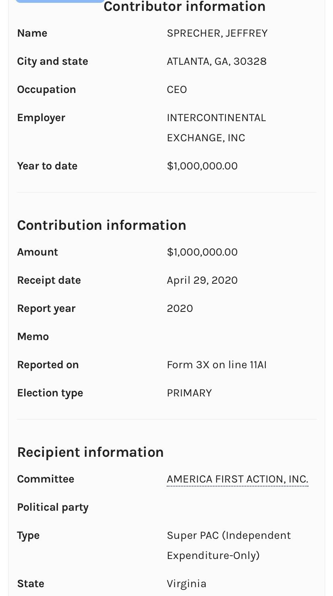Open the AMERICA FIRST ACTION, INC. committee link
Viewport: 333px width, 596px height.
click(x=237, y=479)
